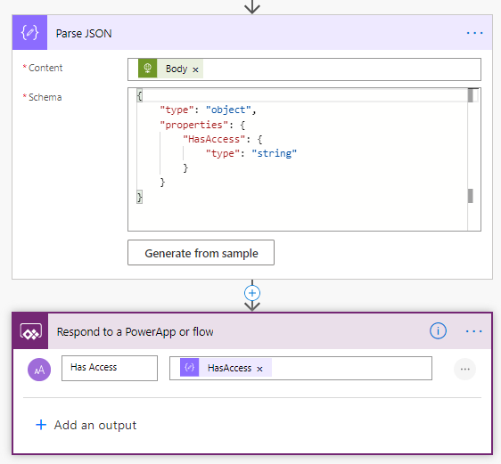Click the text type icon for Has Access output
501x464 pixels.
39,370
